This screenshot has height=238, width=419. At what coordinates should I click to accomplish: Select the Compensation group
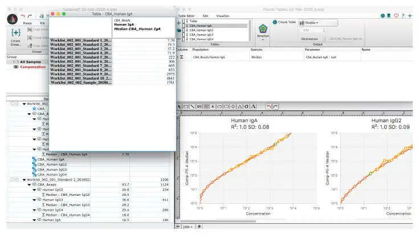(x=32, y=67)
